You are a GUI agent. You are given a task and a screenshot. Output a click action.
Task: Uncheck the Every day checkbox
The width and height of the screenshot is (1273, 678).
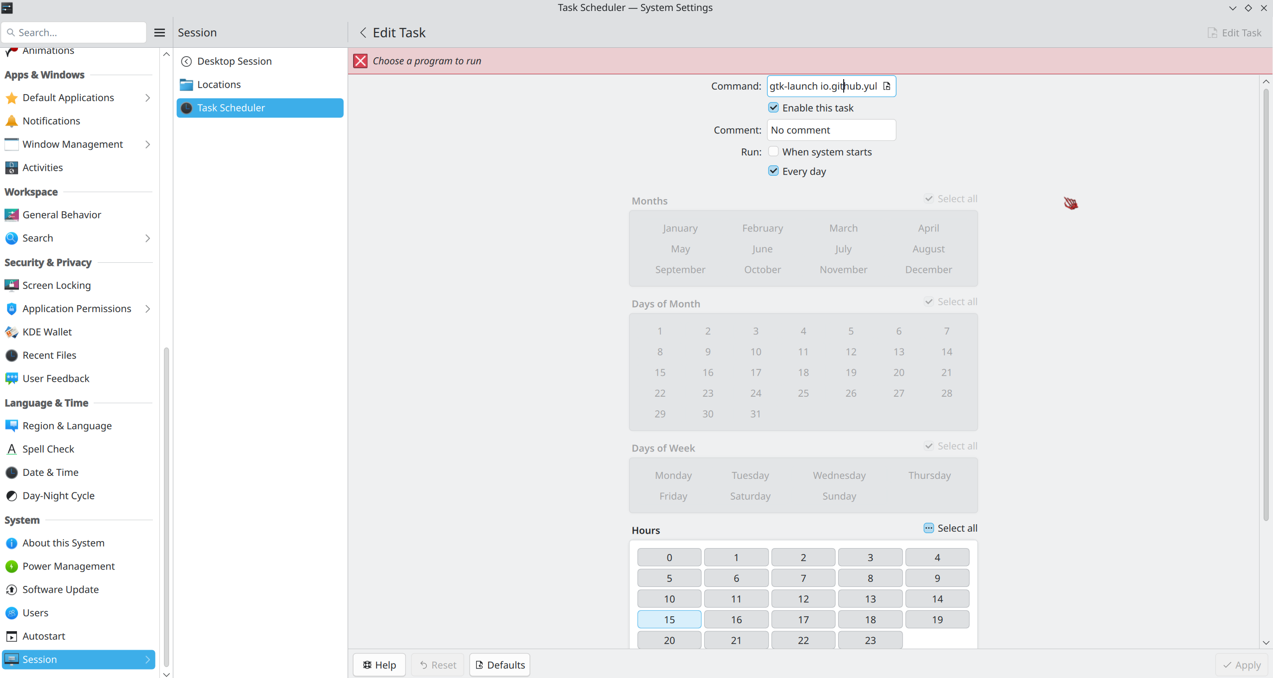[x=773, y=171]
